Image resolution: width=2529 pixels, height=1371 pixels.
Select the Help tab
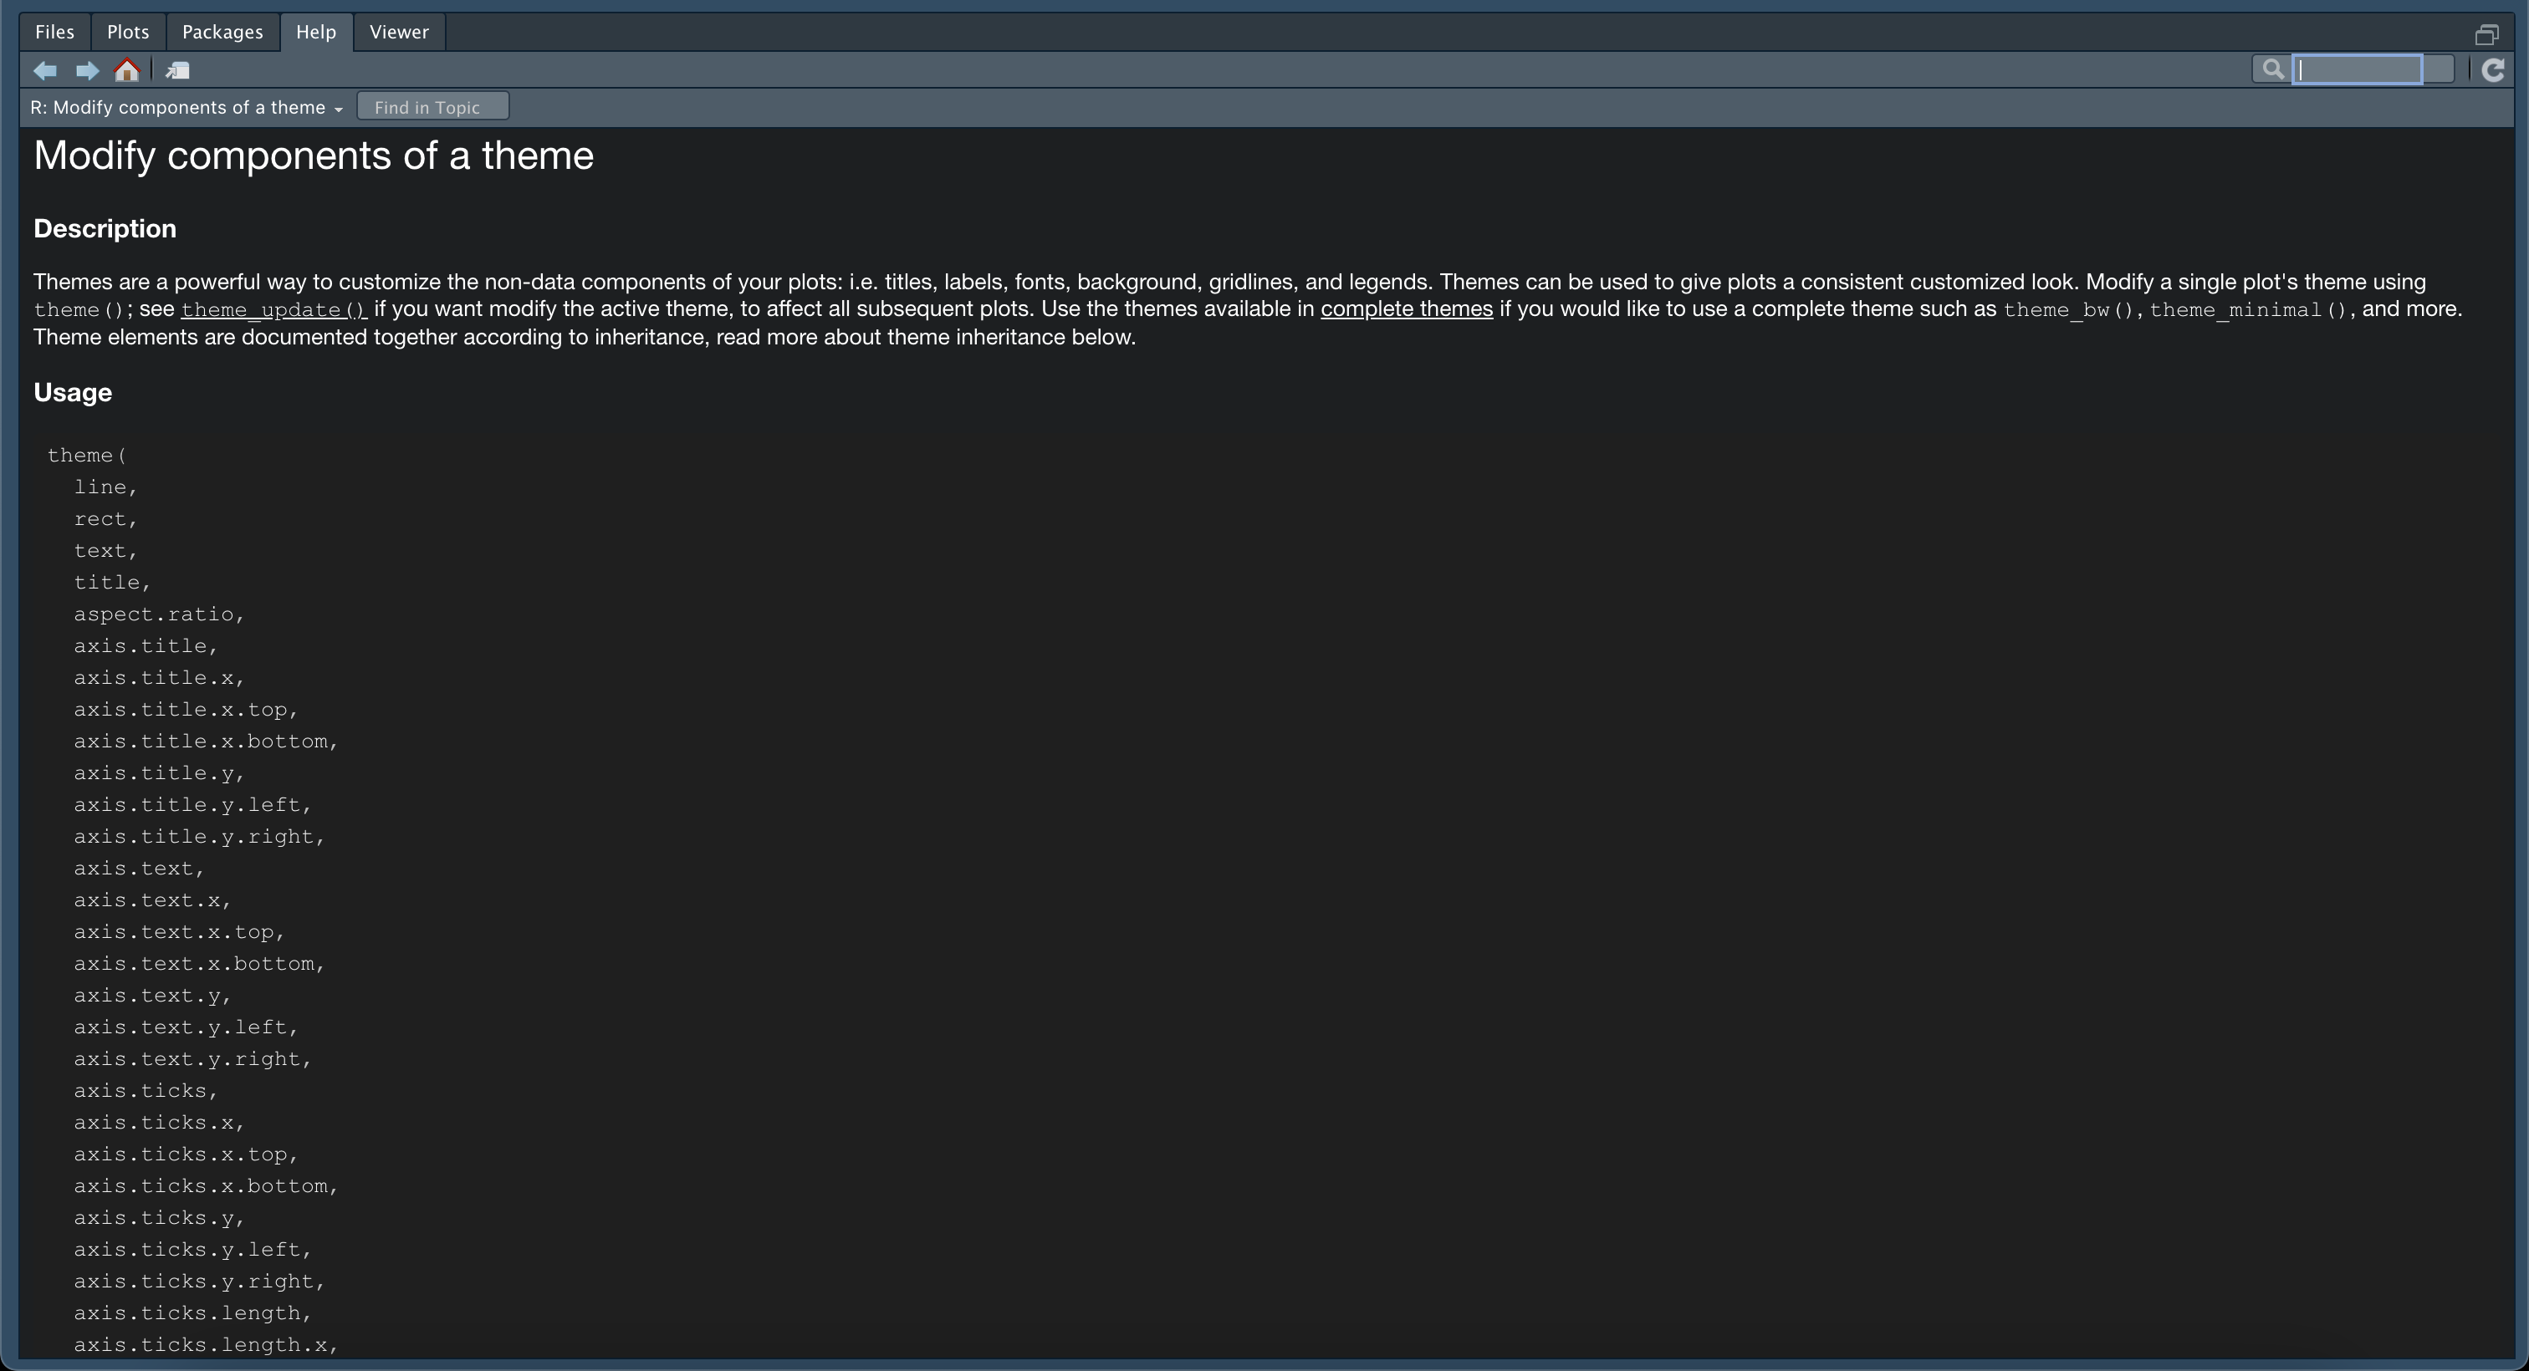point(316,33)
